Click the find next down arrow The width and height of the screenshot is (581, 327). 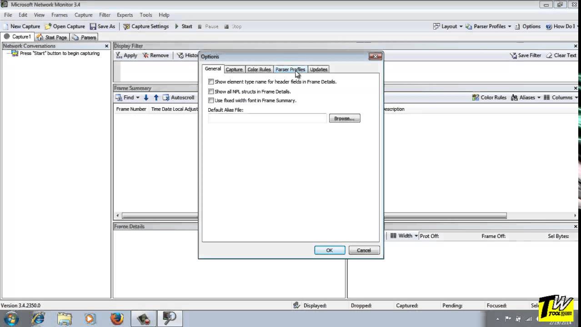coord(146,98)
